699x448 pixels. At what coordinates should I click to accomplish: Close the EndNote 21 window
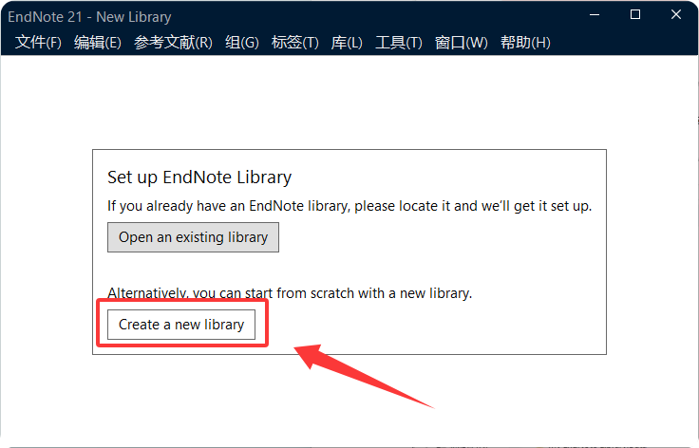pos(676,14)
